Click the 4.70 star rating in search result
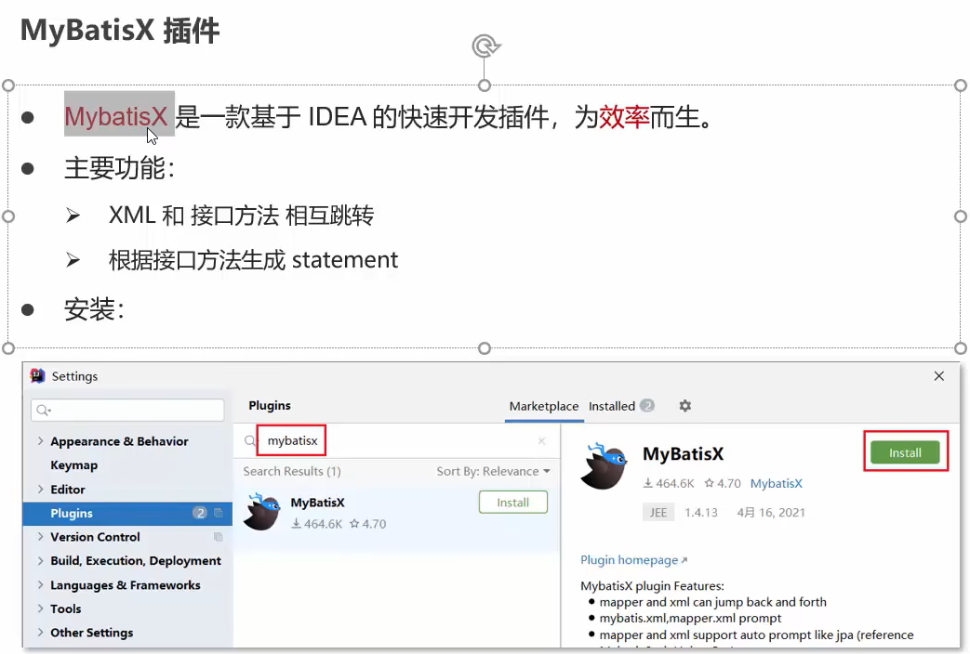 pos(367,524)
